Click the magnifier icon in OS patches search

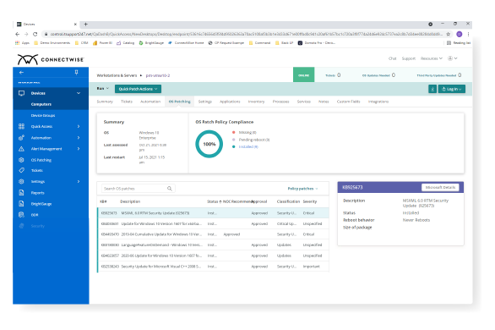click(170, 189)
